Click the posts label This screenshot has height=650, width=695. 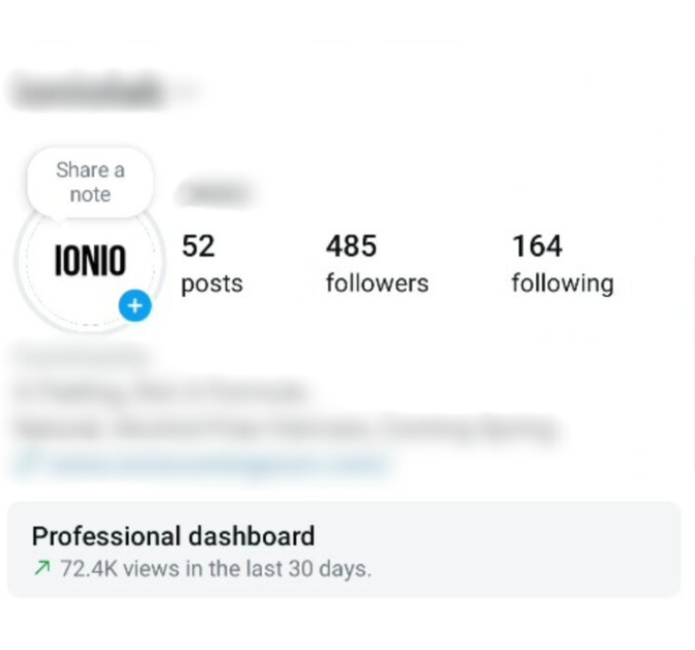click(212, 284)
